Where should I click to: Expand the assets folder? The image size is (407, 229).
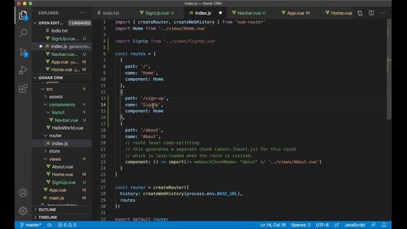(45, 97)
